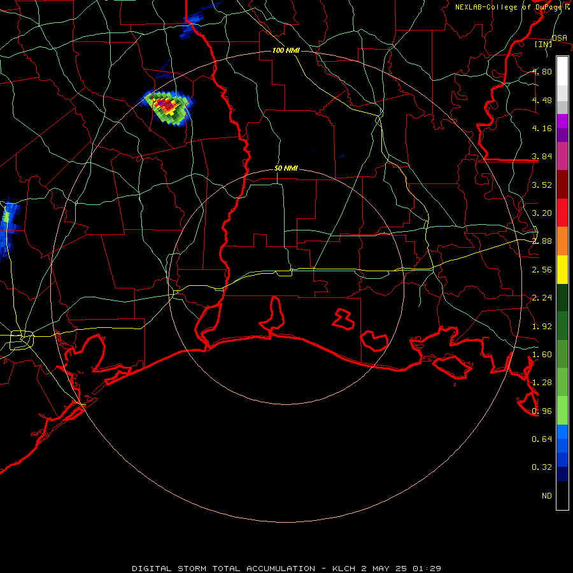573x573 pixels.
Task: Click the legend value '1.92'
Action: (x=542, y=327)
